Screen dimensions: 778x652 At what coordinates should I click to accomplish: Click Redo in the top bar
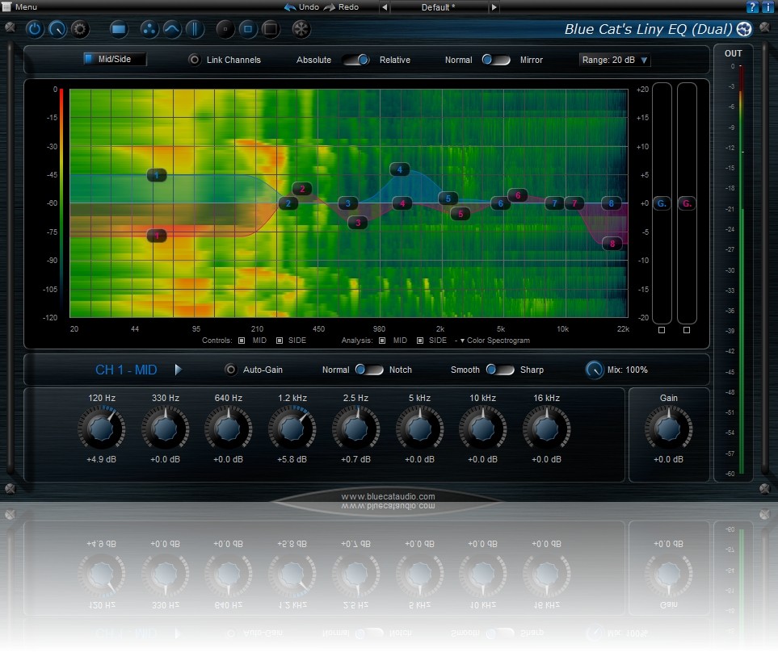pos(342,7)
